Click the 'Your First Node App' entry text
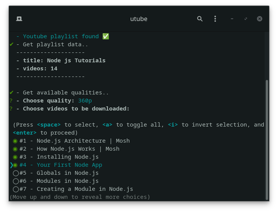This screenshot has height=213, width=278. point(69,165)
